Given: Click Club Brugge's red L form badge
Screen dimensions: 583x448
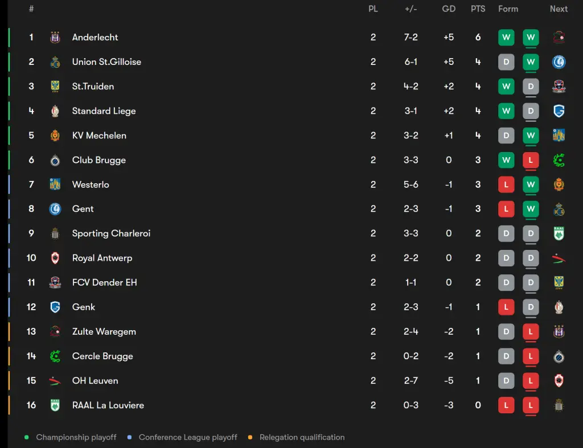Looking at the screenshot, I should click(x=531, y=160).
